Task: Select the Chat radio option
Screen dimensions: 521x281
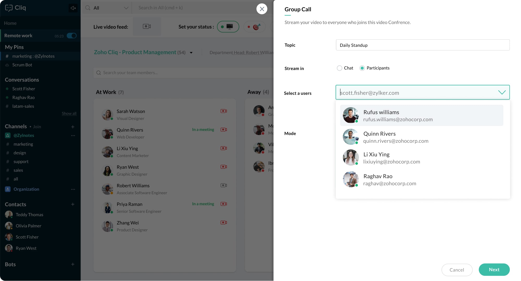Action: pyautogui.click(x=339, y=68)
